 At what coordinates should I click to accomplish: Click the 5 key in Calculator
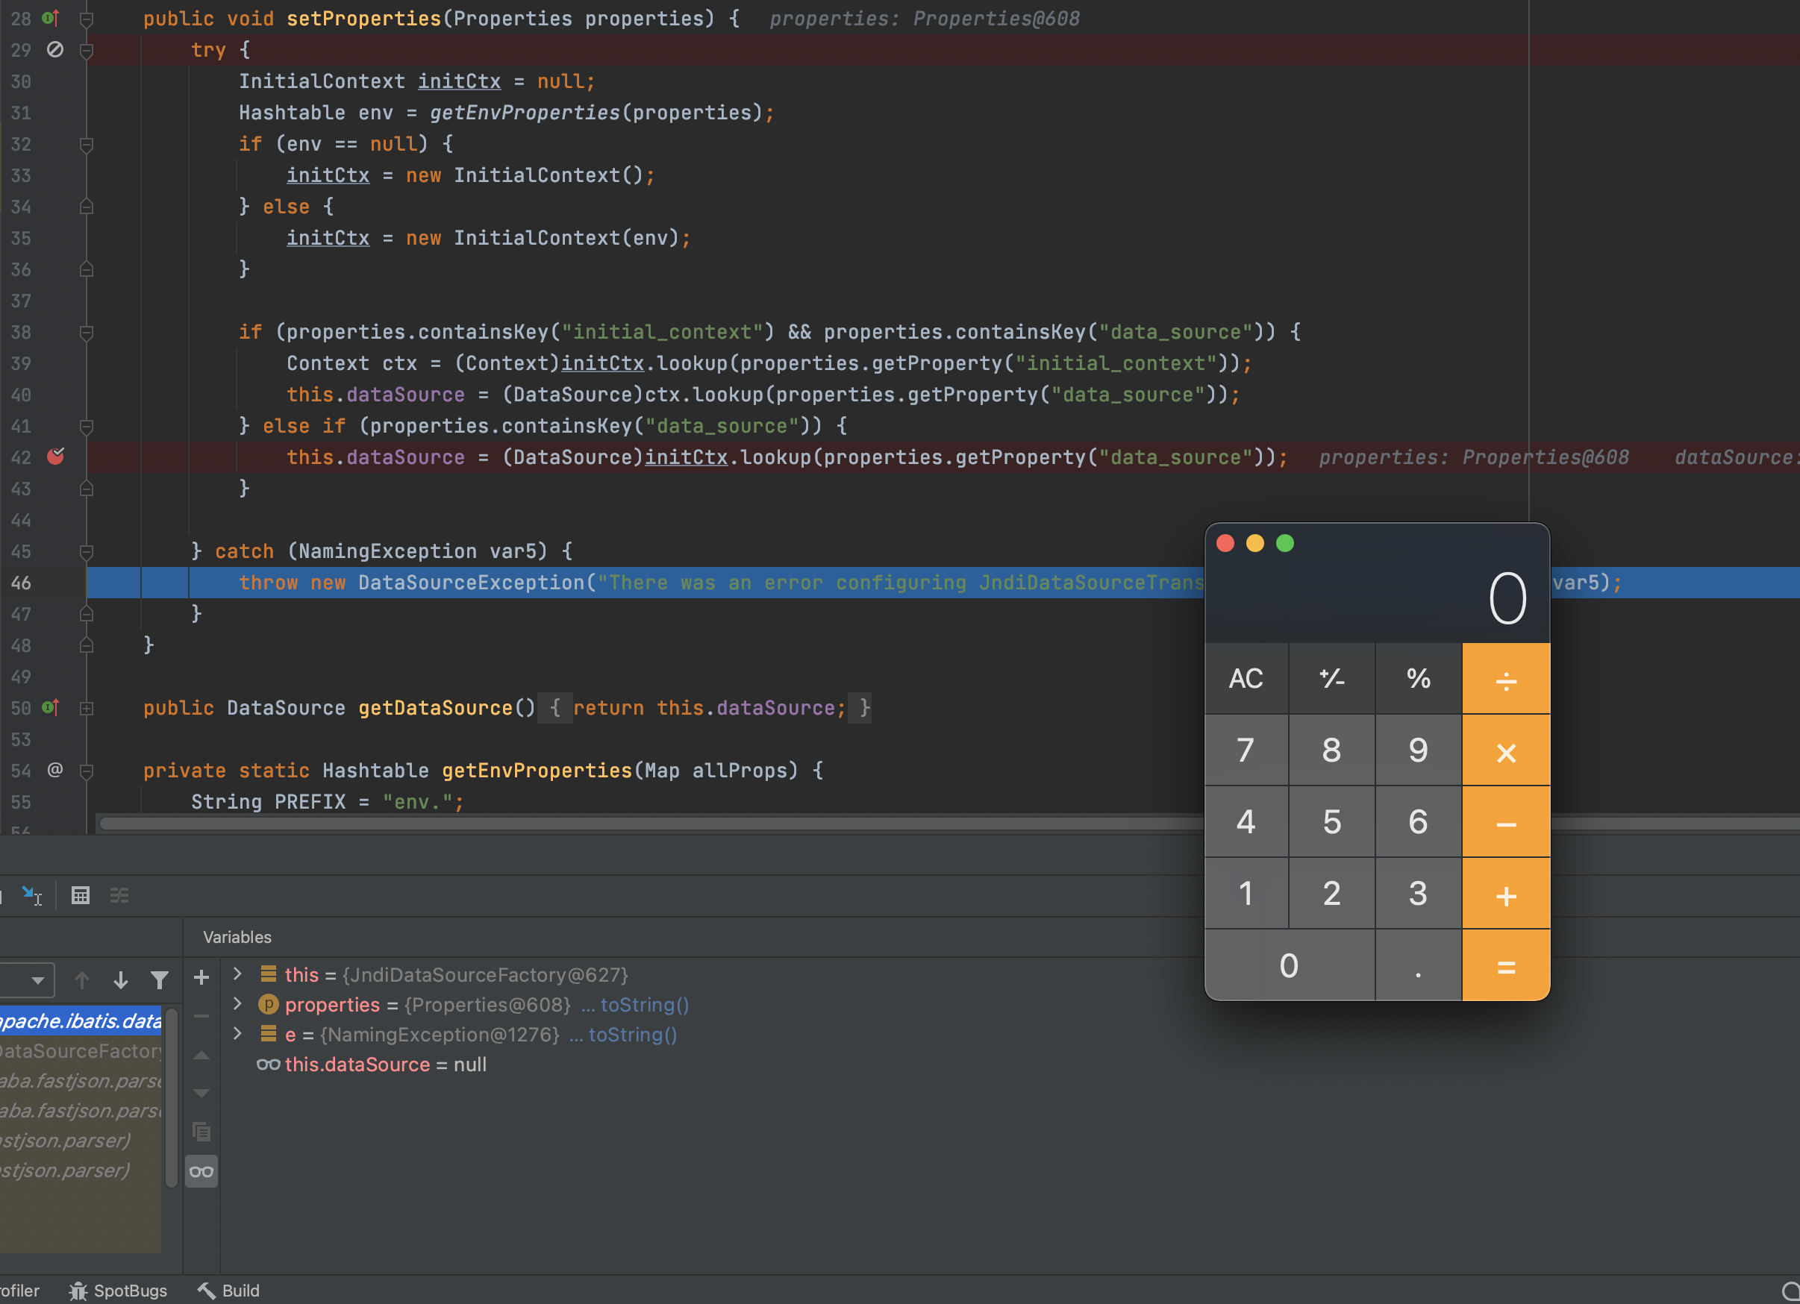pyautogui.click(x=1331, y=822)
